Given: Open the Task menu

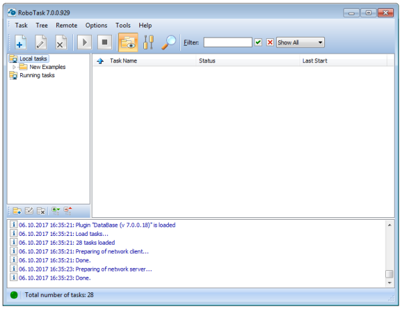Looking at the screenshot, I should click(x=21, y=25).
